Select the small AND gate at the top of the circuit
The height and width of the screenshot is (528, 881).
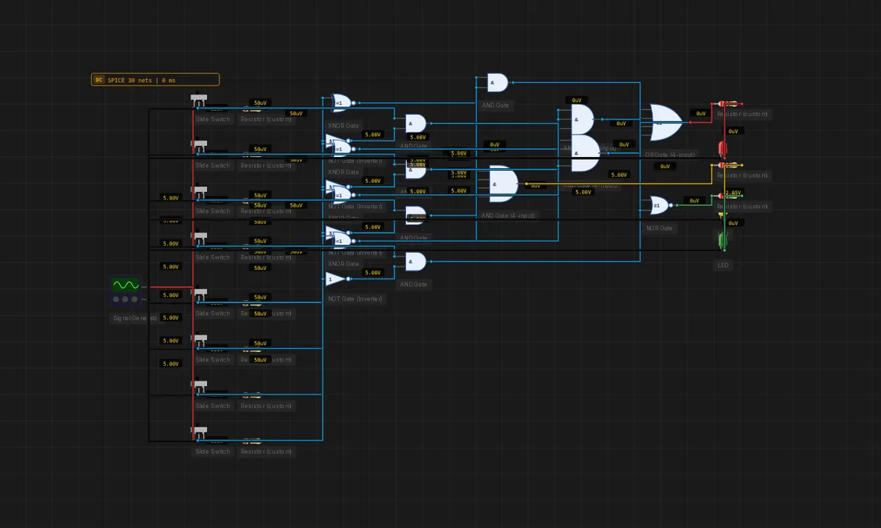point(497,82)
